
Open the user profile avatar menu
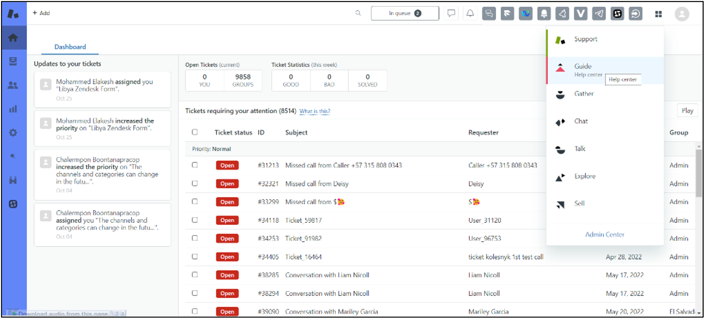point(681,14)
